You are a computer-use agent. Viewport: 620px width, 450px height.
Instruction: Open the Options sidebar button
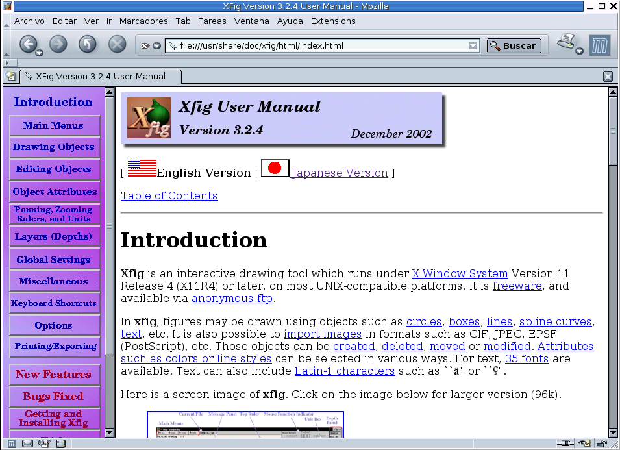tap(55, 325)
